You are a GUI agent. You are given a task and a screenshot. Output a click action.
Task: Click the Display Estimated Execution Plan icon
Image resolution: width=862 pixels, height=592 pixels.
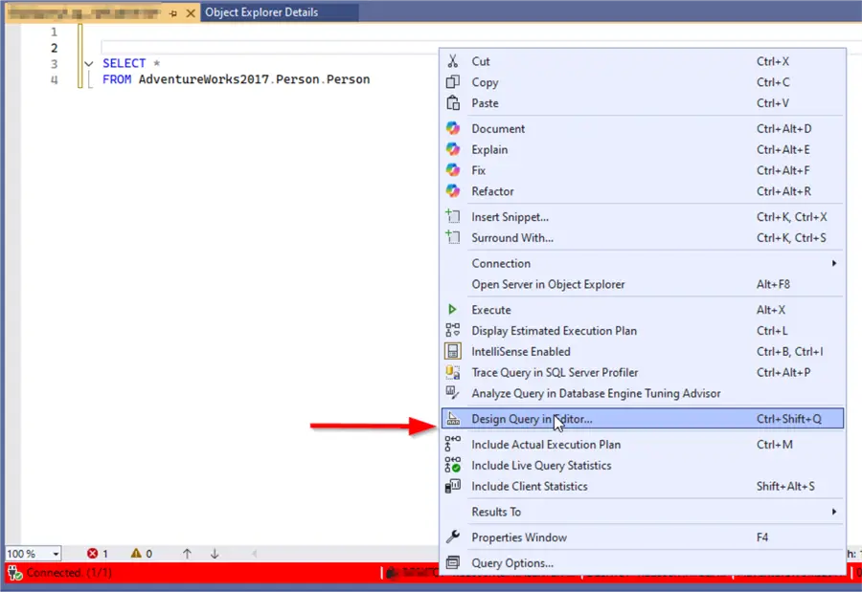click(453, 331)
